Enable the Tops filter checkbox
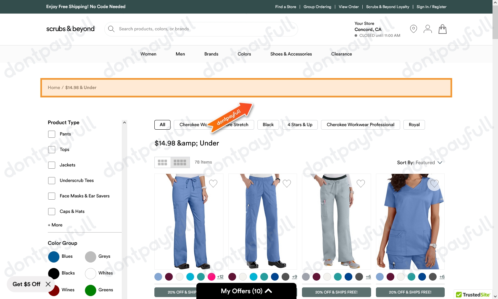 [51, 149]
